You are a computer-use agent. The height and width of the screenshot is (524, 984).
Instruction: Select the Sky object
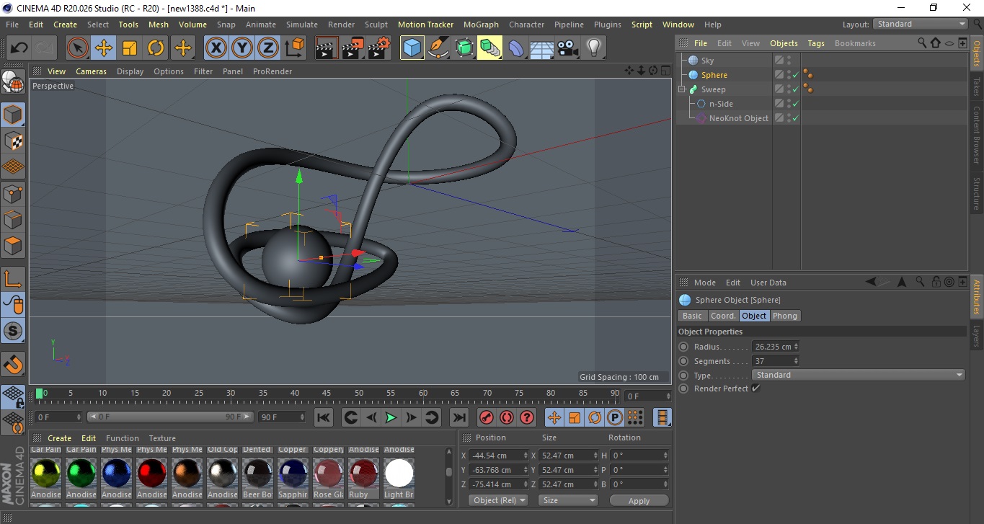(707, 61)
